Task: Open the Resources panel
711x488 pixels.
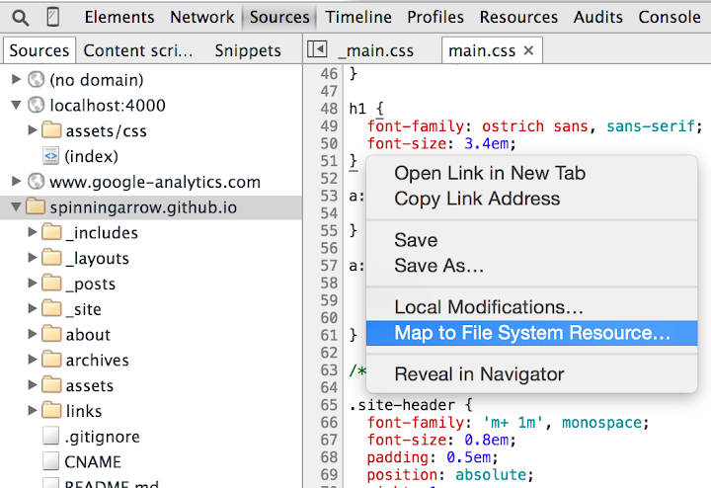Action: [518, 17]
